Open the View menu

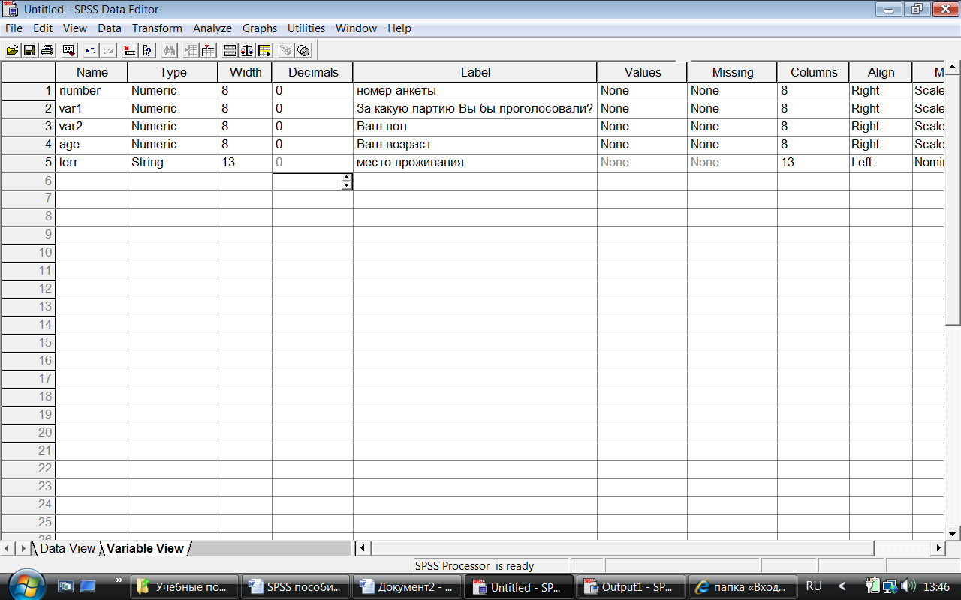coord(75,28)
